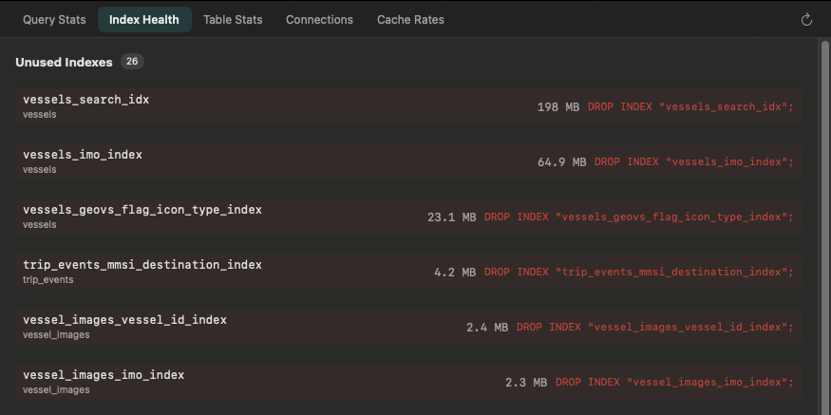Click the 4.2 MB size value

[455, 273]
